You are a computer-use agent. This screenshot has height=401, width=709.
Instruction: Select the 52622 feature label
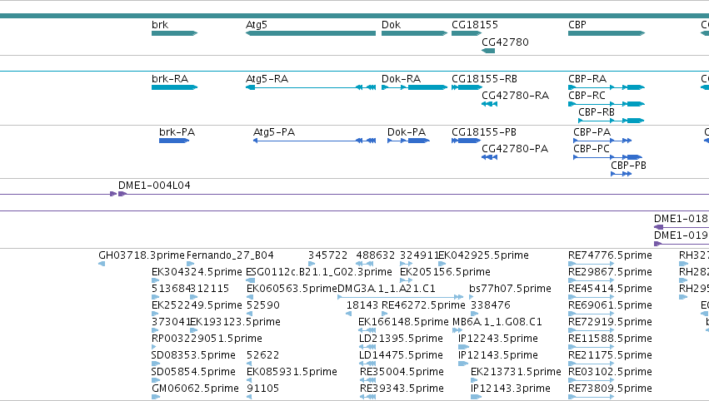coord(263,355)
